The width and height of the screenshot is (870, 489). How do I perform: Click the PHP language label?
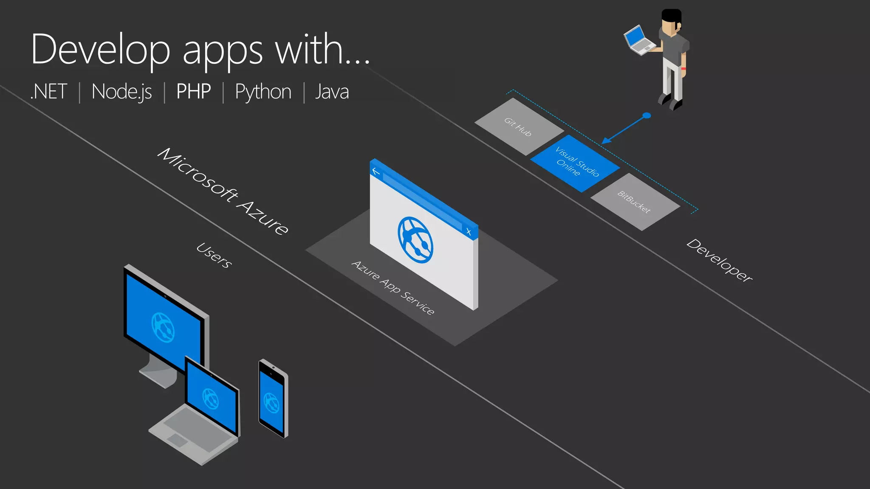click(x=193, y=92)
